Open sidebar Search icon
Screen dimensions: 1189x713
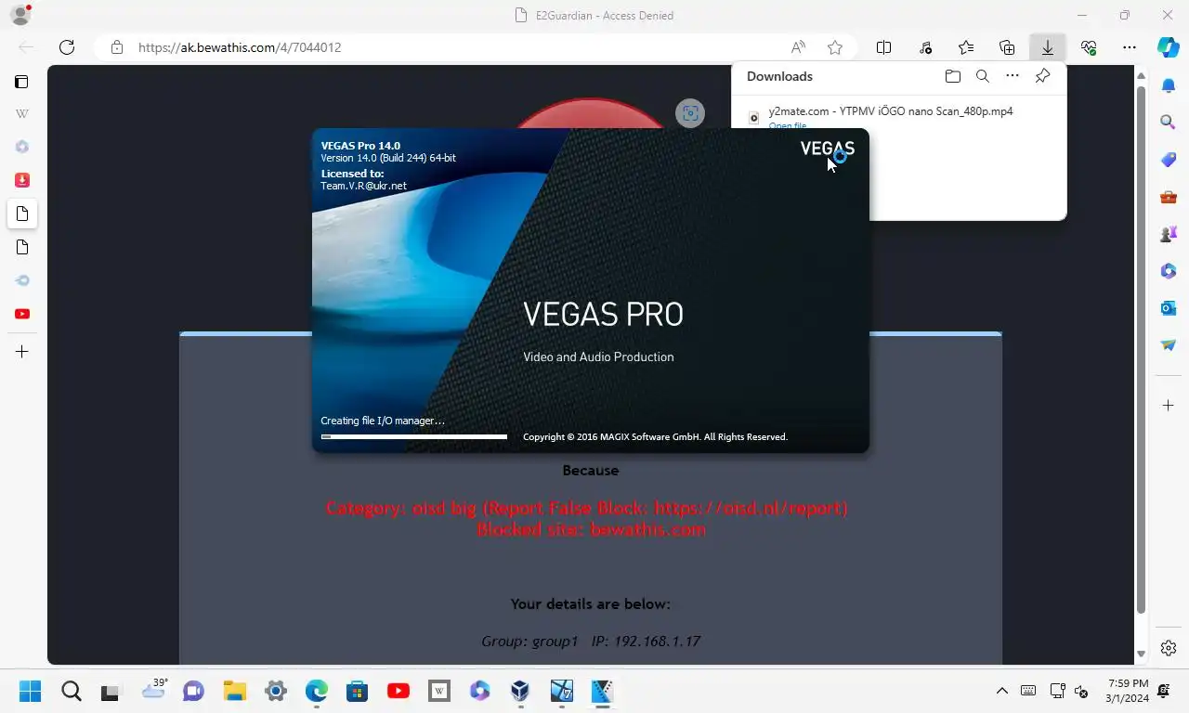click(x=1169, y=122)
